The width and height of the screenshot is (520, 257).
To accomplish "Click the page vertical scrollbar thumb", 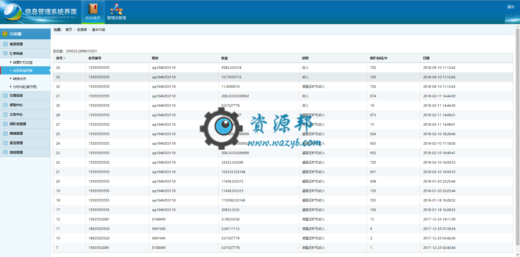I will coord(518,137).
